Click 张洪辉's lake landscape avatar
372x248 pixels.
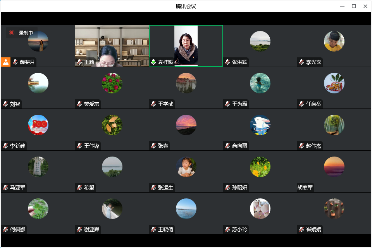(260, 41)
